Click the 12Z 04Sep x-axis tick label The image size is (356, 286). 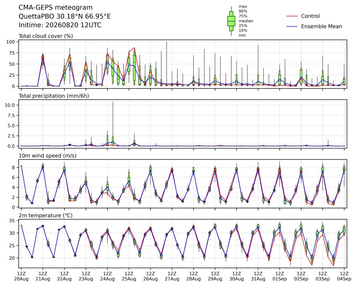click(x=344, y=276)
